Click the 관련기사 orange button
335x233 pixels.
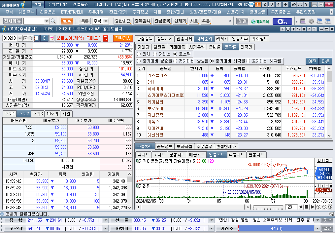click(x=123, y=38)
